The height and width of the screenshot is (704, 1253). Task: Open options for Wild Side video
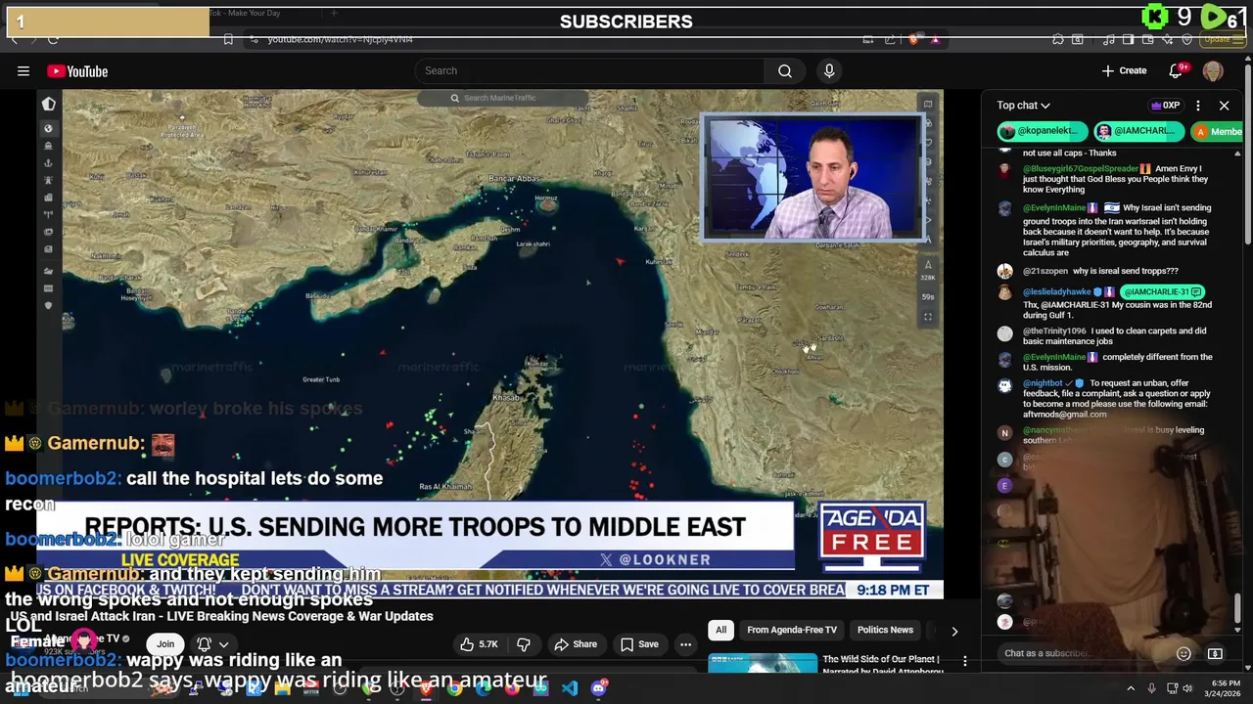965,662
